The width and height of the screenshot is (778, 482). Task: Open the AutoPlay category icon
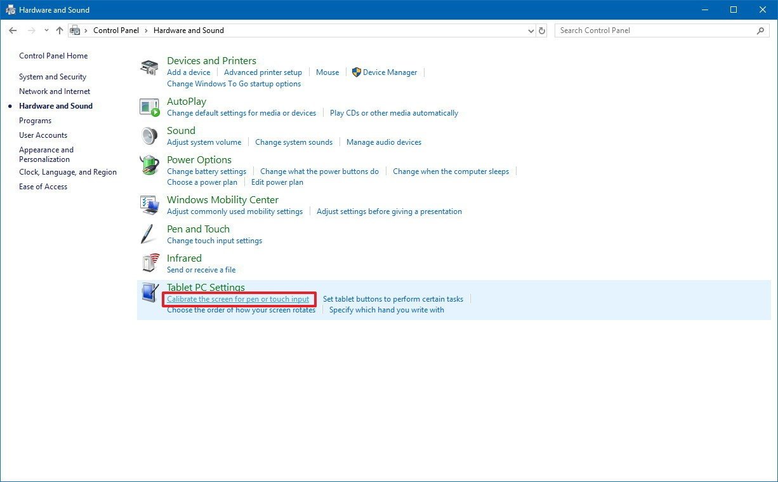(149, 107)
